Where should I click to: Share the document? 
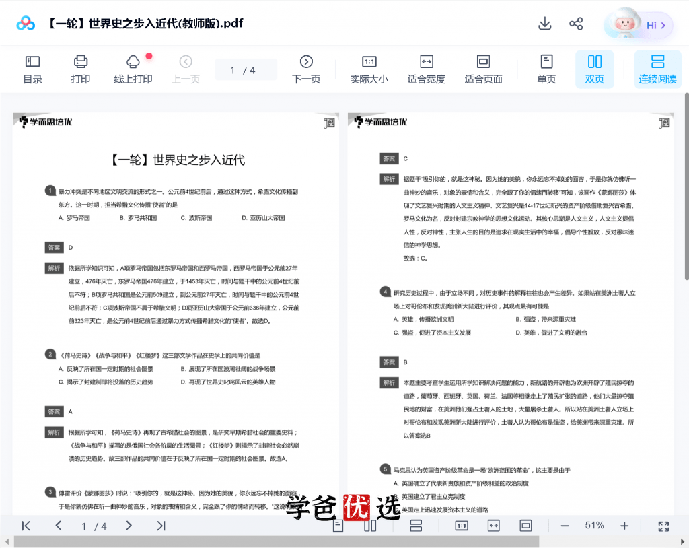click(576, 24)
